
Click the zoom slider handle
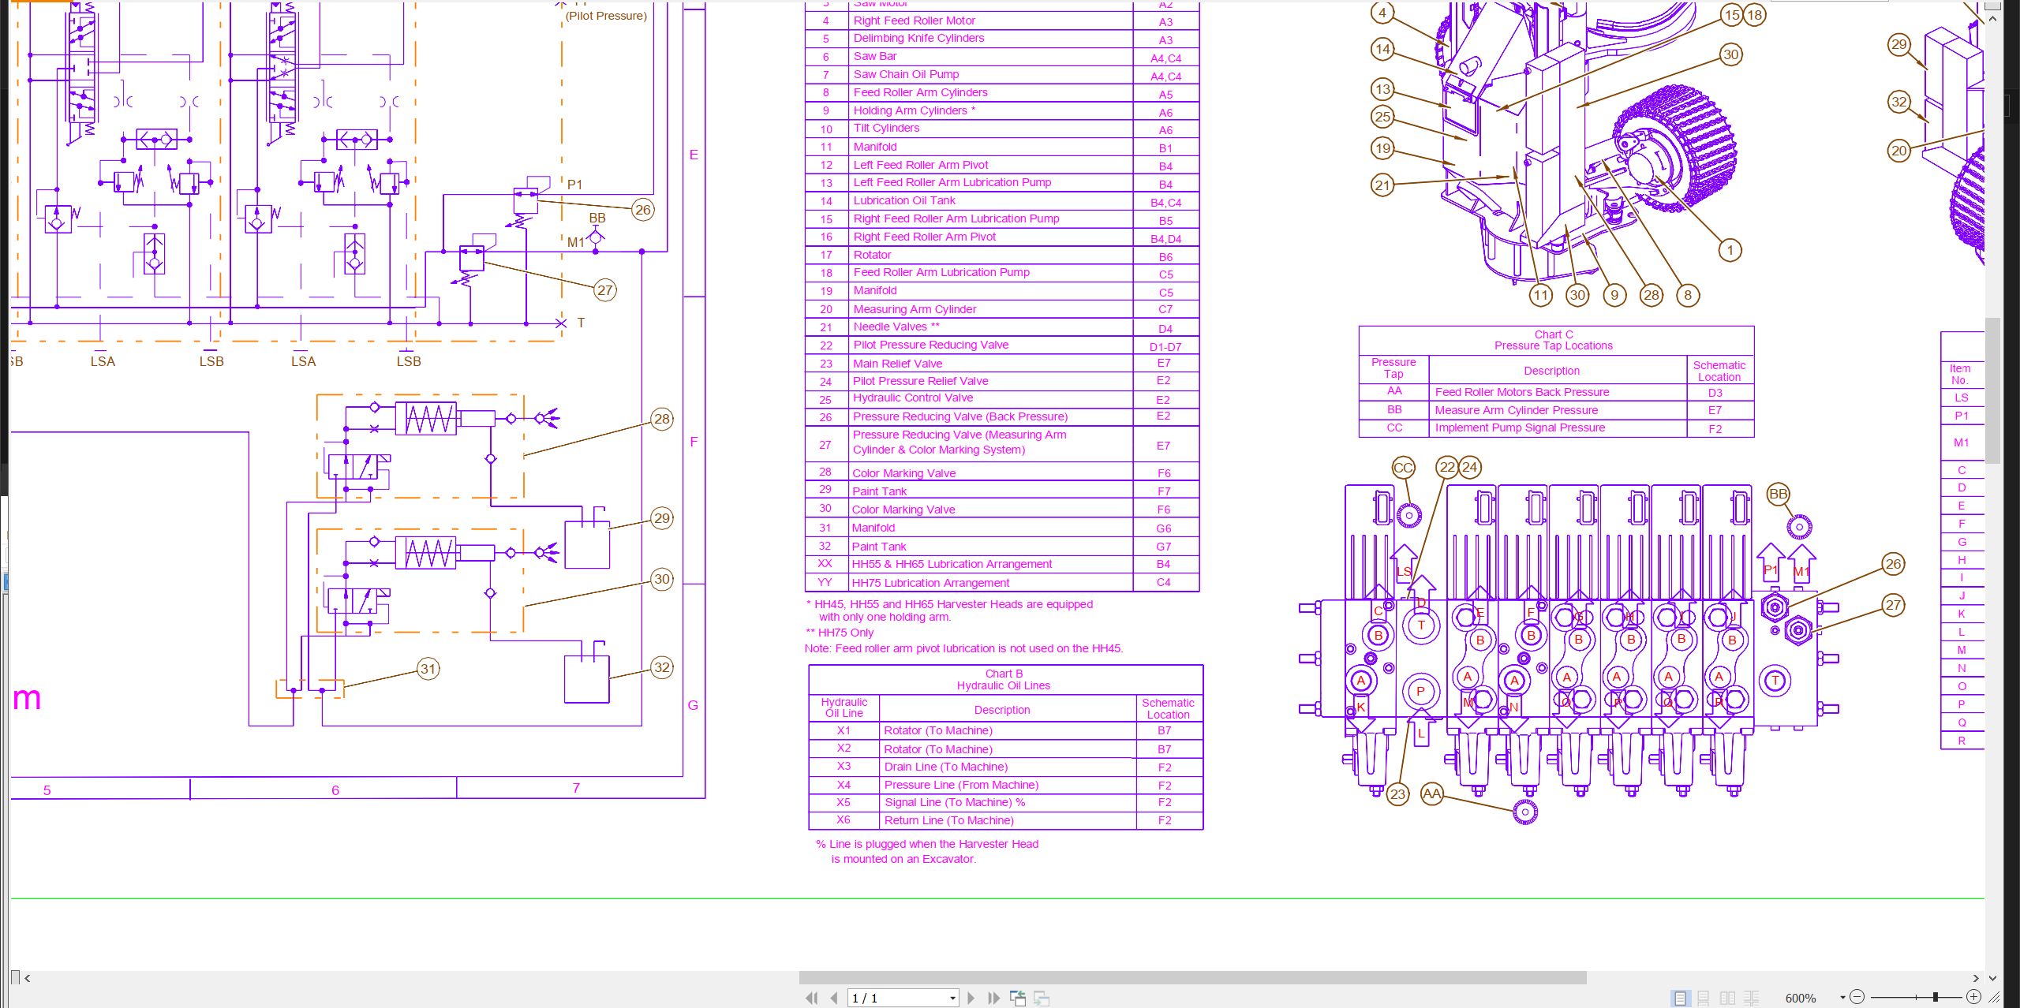[1936, 997]
